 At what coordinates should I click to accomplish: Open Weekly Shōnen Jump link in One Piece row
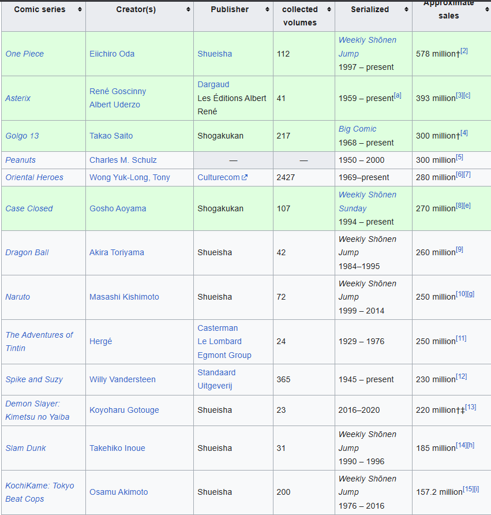coord(368,47)
